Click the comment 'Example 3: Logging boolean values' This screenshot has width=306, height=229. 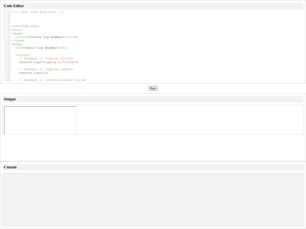(53, 80)
